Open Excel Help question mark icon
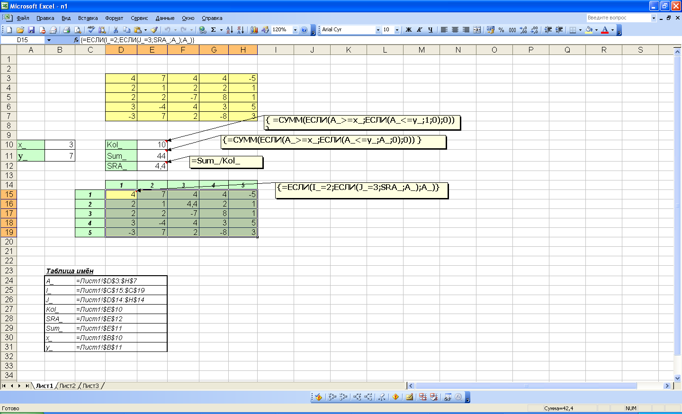Screen dimensions: 682x414 (304, 30)
